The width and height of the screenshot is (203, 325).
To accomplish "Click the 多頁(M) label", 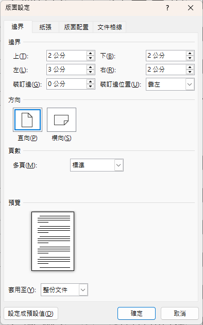I will (x=25, y=165).
